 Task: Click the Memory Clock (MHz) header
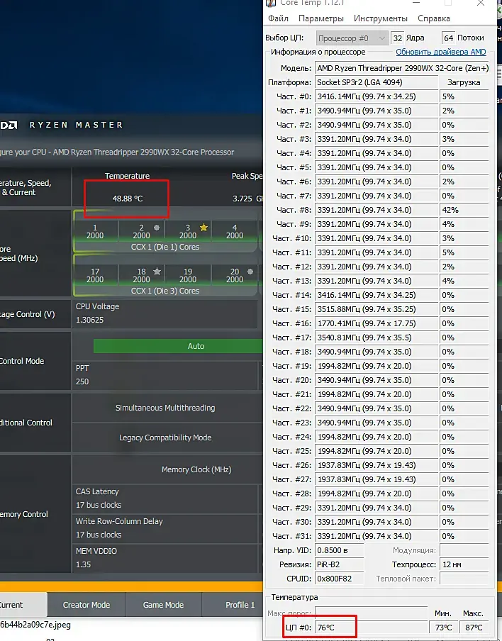click(196, 469)
